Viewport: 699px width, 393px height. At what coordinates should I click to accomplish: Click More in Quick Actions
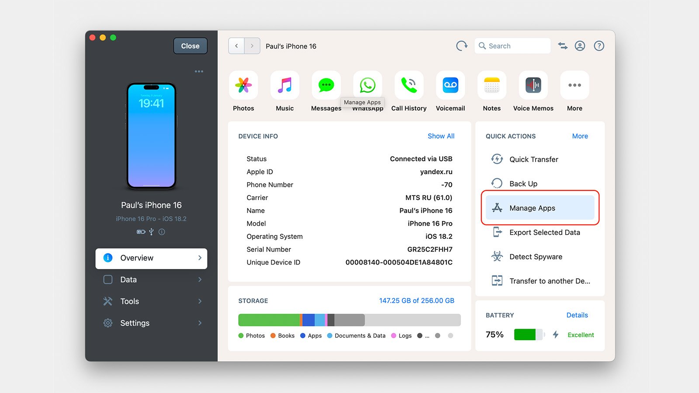click(580, 136)
